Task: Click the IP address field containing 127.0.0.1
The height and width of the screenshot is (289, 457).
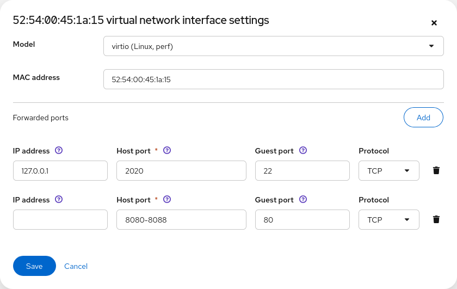Action: click(60, 170)
